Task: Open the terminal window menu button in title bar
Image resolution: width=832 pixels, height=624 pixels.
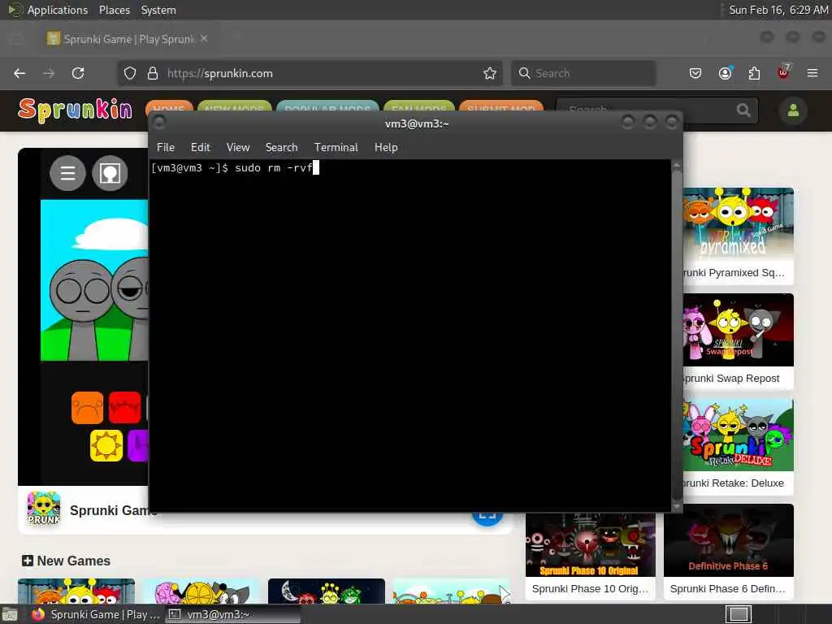Action: [x=158, y=123]
